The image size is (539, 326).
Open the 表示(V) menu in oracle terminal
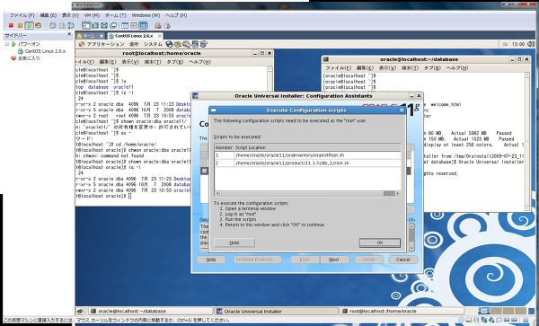pyautogui.click(x=387, y=68)
